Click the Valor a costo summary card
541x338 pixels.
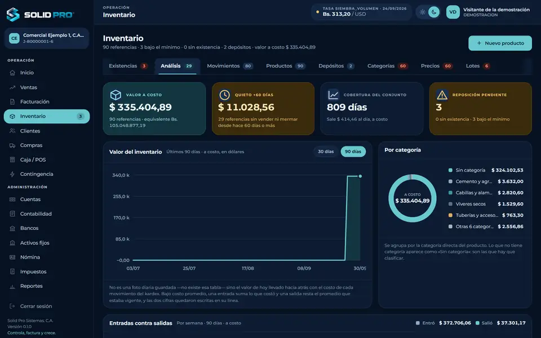tap(154, 109)
